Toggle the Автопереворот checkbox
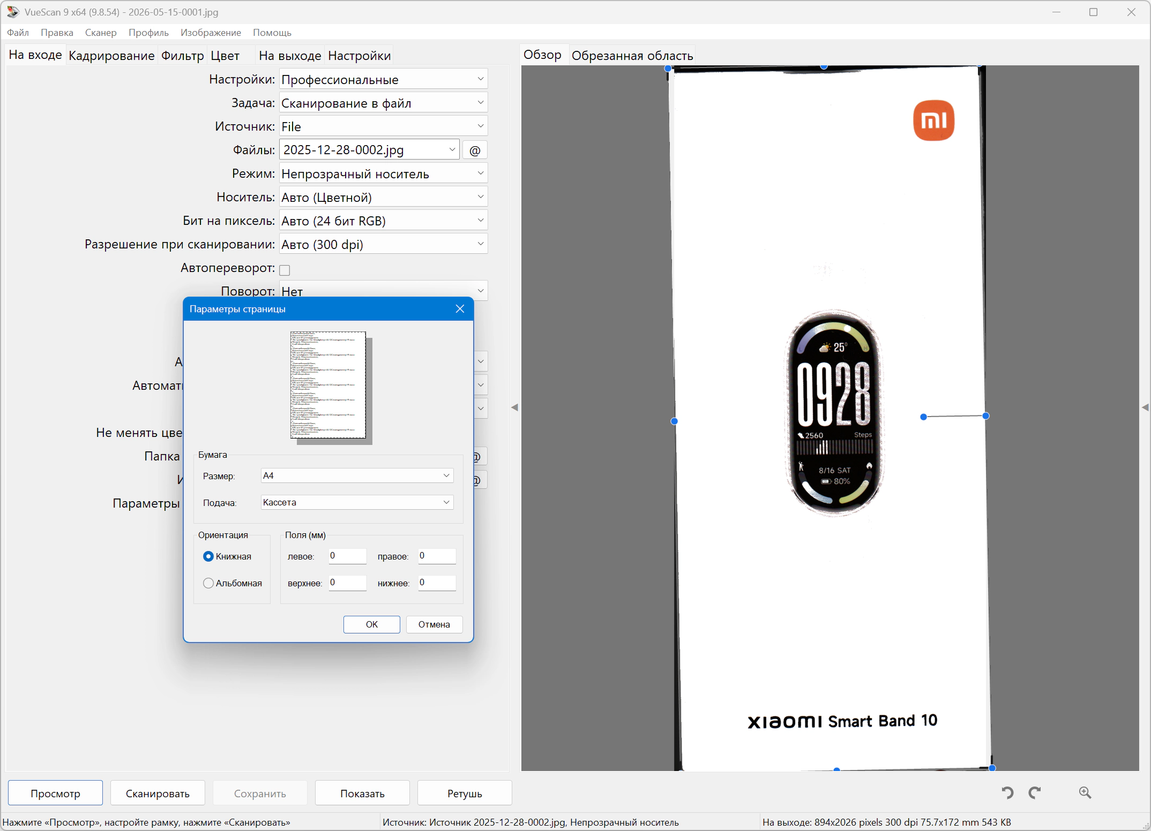This screenshot has height=831, width=1151. [285, 270]
